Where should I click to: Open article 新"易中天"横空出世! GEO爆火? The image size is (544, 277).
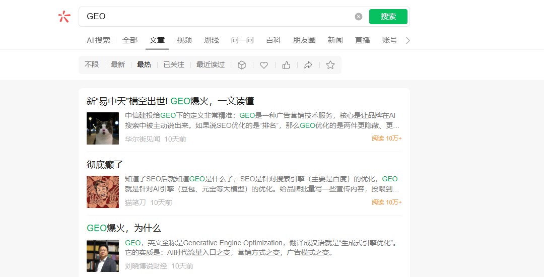point(170,101)
